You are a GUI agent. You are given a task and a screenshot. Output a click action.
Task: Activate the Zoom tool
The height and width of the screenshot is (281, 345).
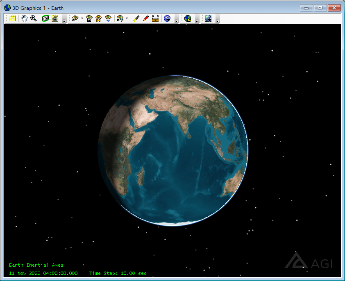pos(34,18)
